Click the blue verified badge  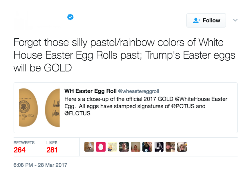[x=70, y=17]
